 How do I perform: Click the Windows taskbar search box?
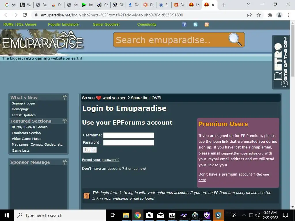[x=60, y=215]
